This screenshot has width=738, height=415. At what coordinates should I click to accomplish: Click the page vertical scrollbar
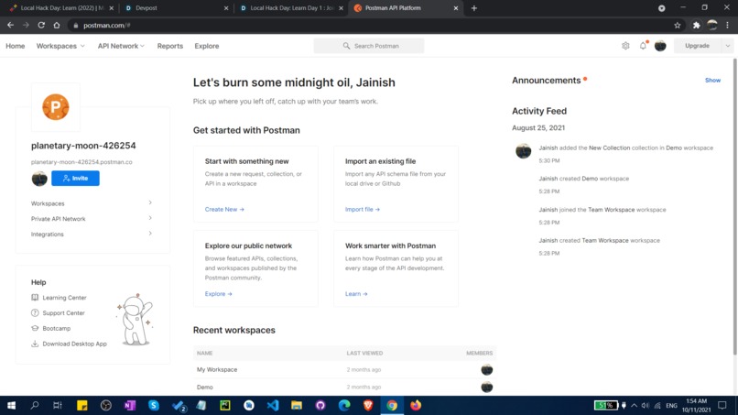(x=734, y=207)
